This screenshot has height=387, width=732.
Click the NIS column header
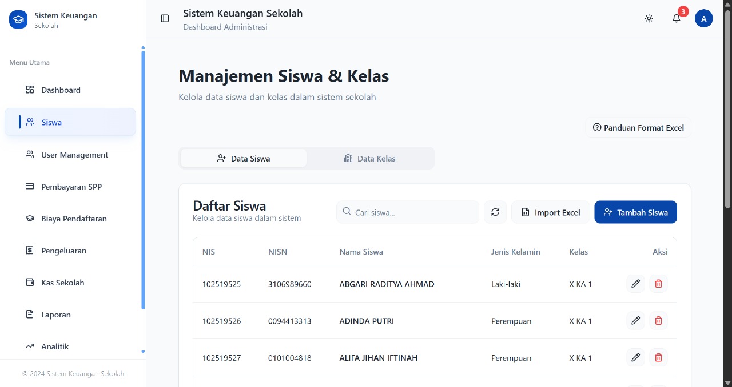(x=209, y=252)
